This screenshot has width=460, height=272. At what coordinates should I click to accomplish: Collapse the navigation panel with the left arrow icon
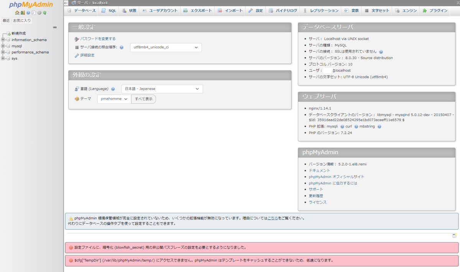tap(66, 2)
